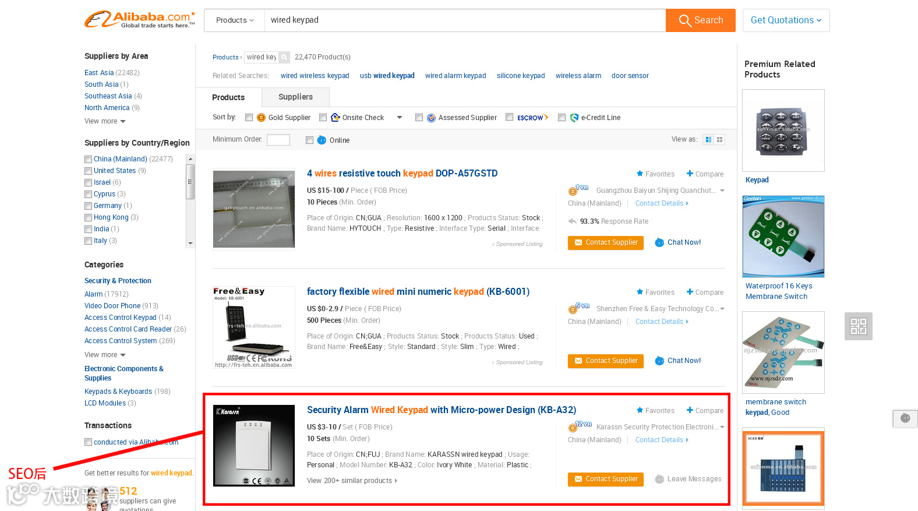Click the Products breadcrumb link

(x=225, y=57)
